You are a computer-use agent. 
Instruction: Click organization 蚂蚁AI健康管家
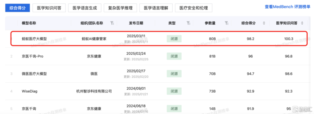point(94,39)
